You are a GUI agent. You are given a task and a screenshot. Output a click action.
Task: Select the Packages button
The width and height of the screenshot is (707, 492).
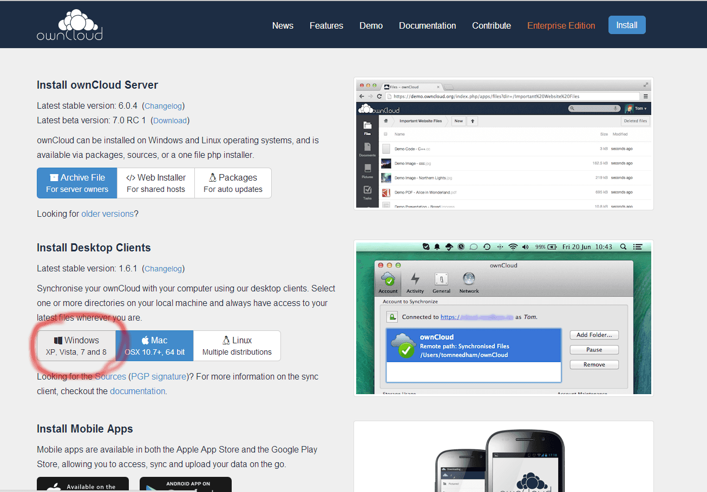233,183
